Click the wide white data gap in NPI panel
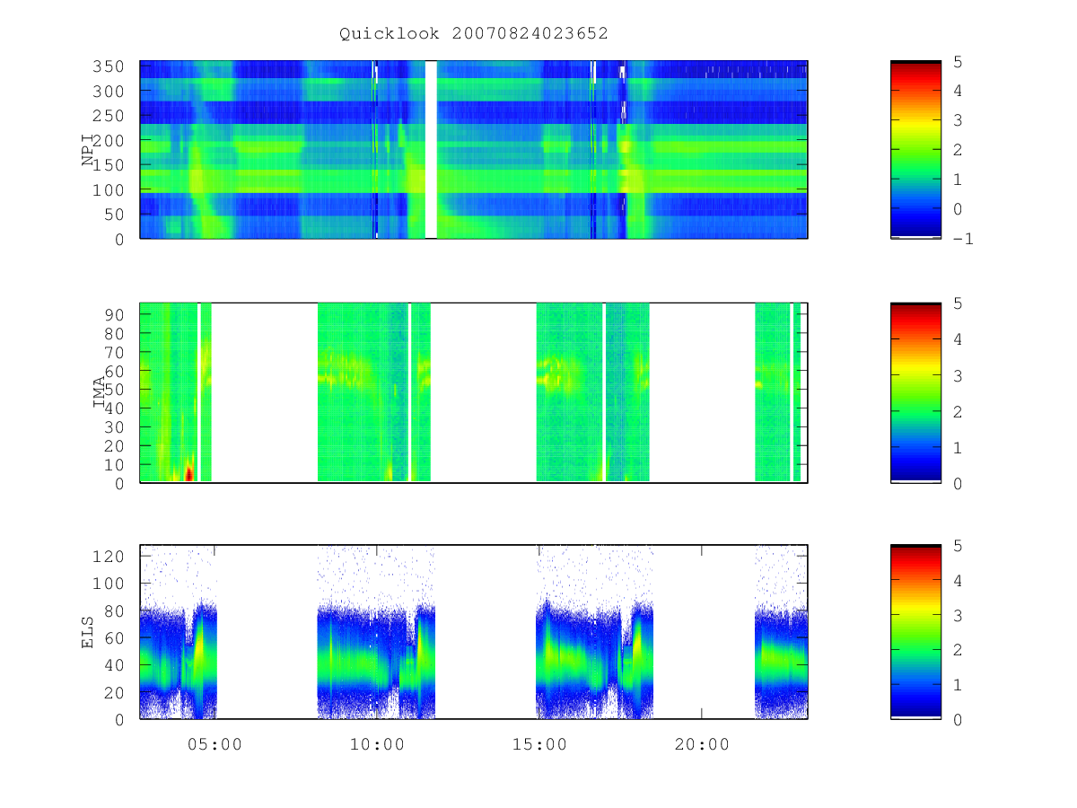This screenshot has width=1077, height=808. pyautogui.click(x=431, y=150)
